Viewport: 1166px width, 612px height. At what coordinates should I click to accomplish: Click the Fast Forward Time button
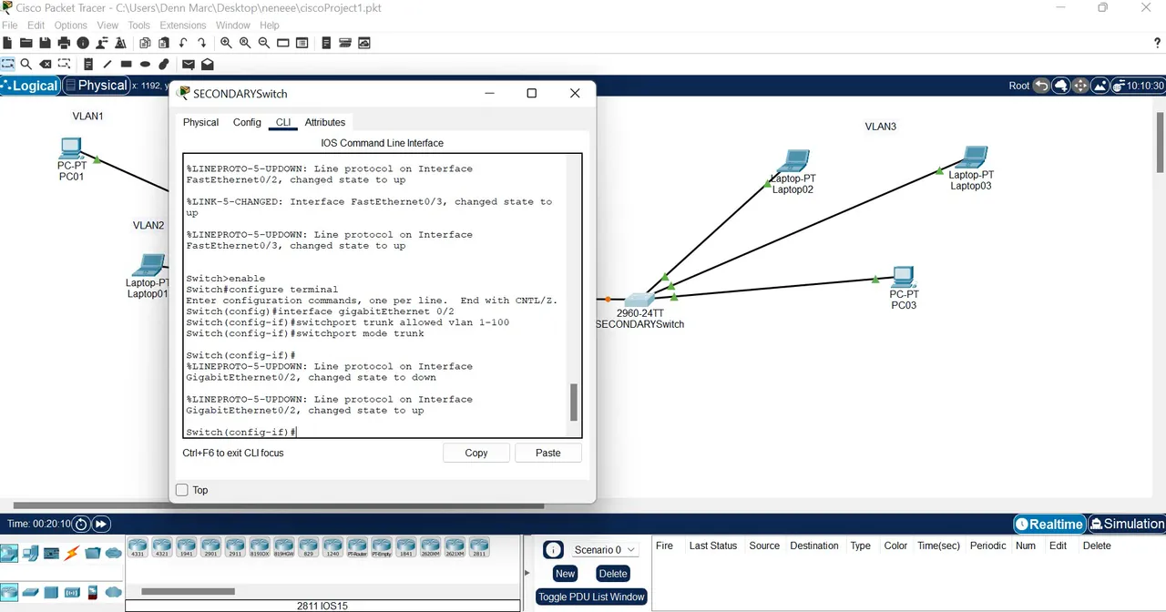click(x=101, y=524)
